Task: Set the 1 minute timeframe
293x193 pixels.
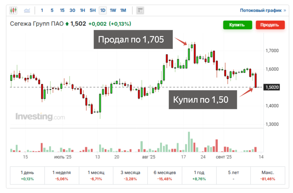Action: coord(42,11)
